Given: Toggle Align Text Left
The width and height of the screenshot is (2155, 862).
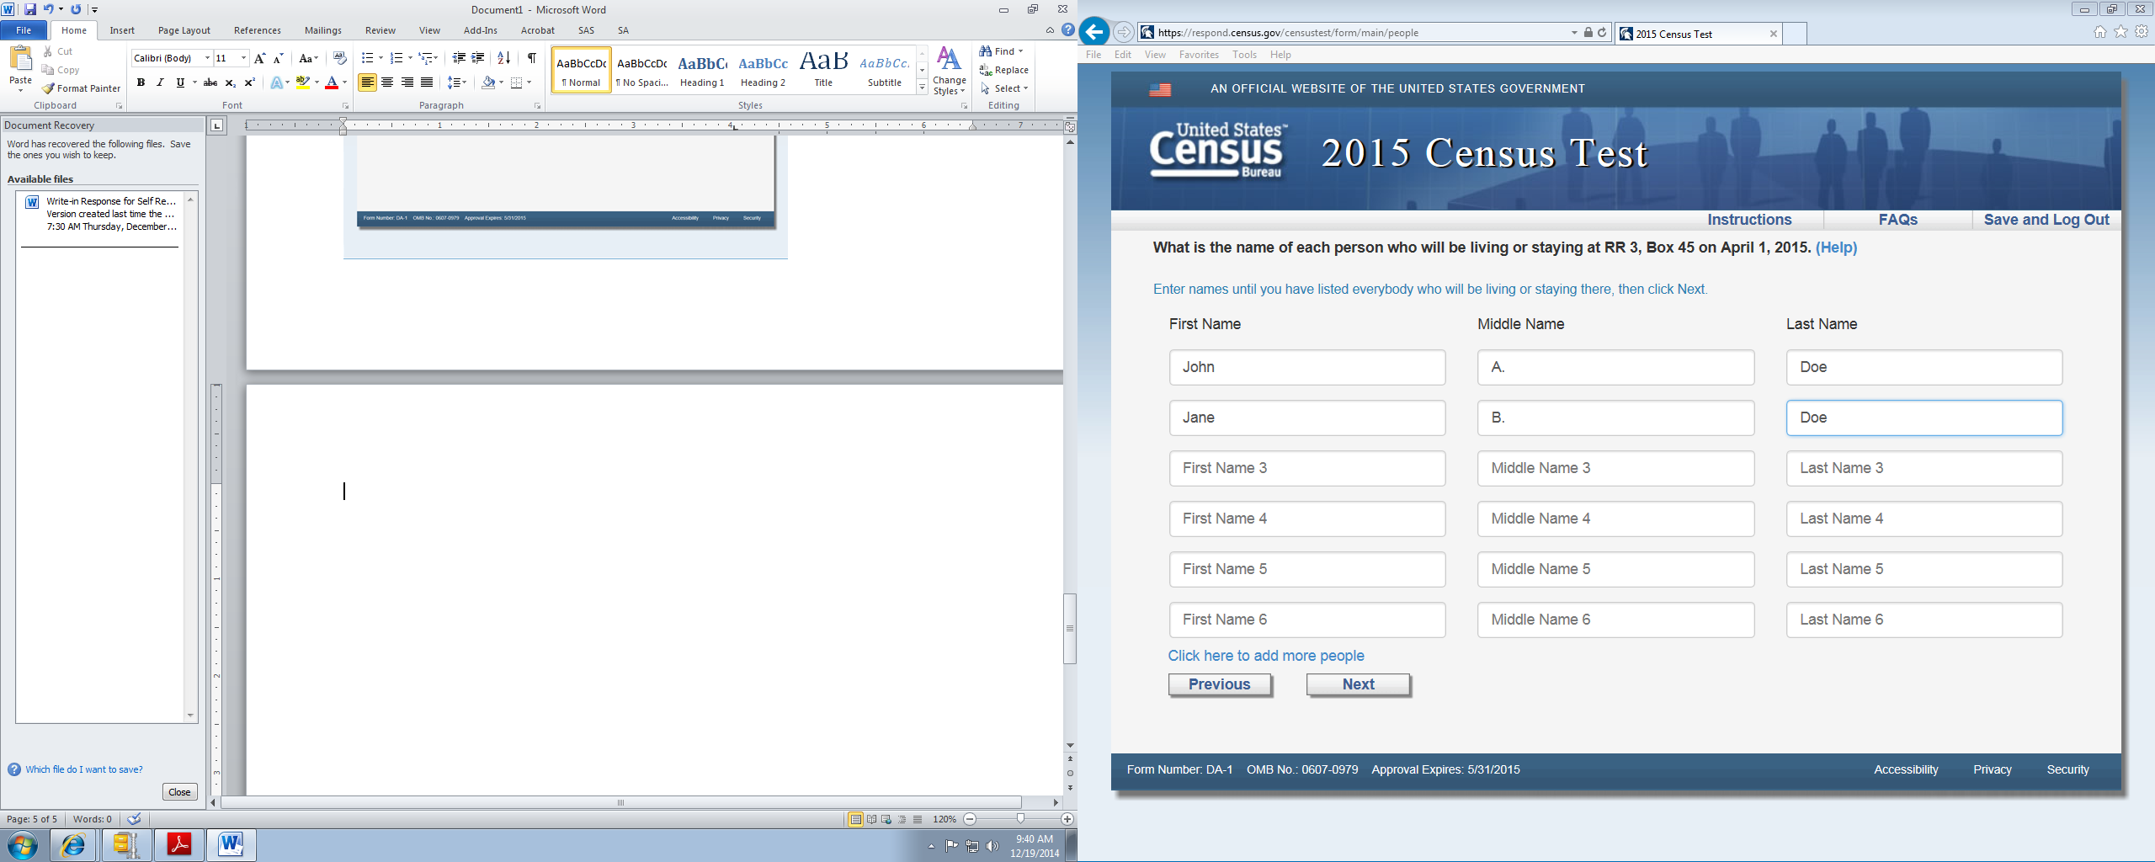Looking at the screenshot, I should (367, 82).
